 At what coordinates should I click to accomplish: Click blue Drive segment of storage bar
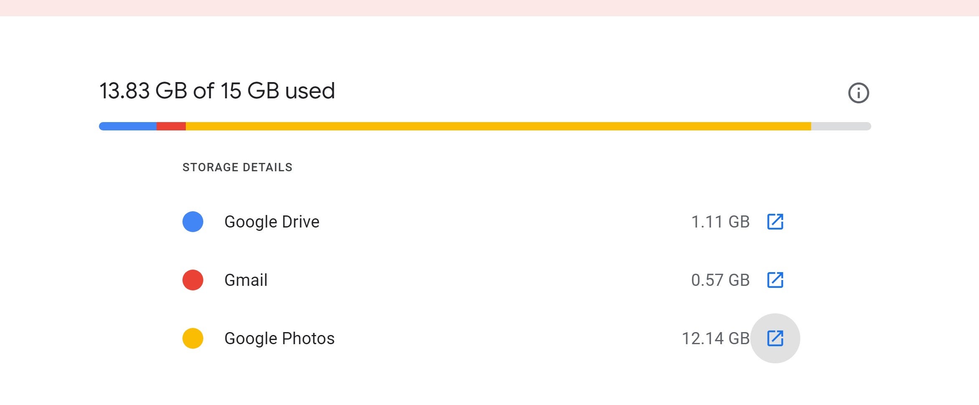point(128,126)
